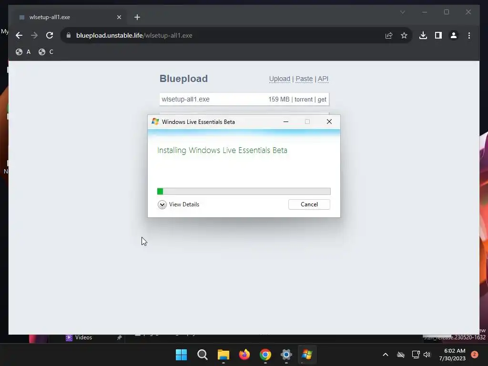Click the get link for wlsetup-all1.exe
Viewport: 488px width, 366px height.
[x=322, y=99]
